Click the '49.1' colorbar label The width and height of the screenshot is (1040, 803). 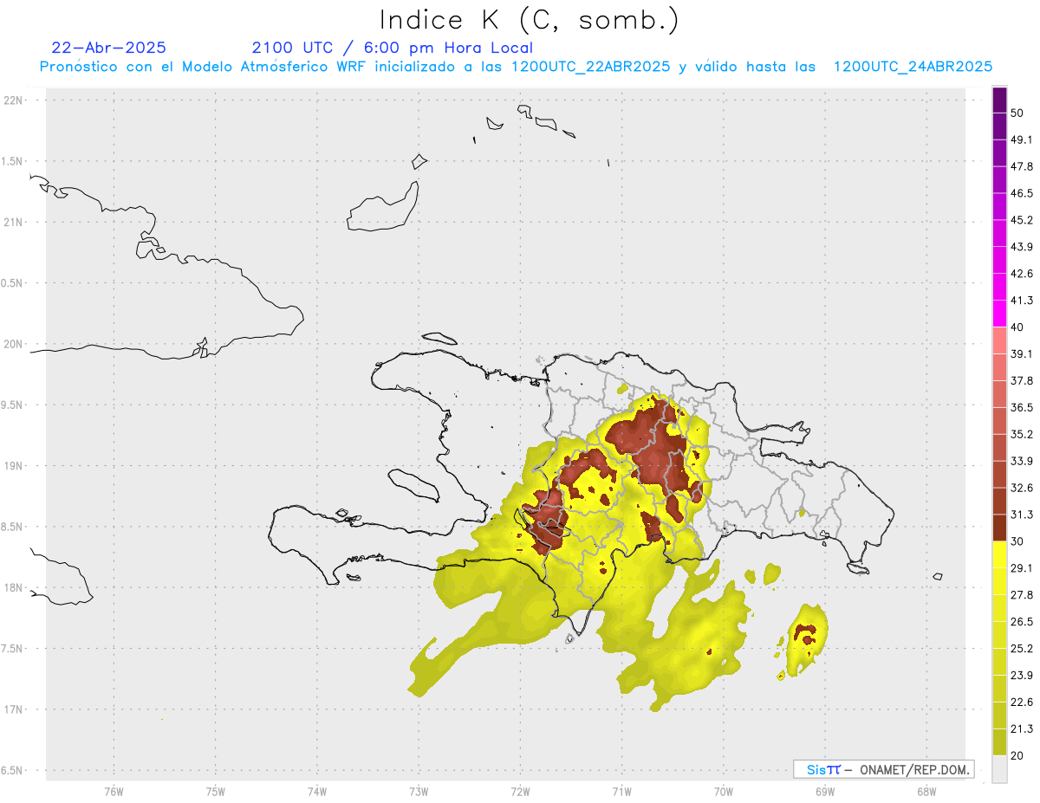click(x=1022, y=139)
